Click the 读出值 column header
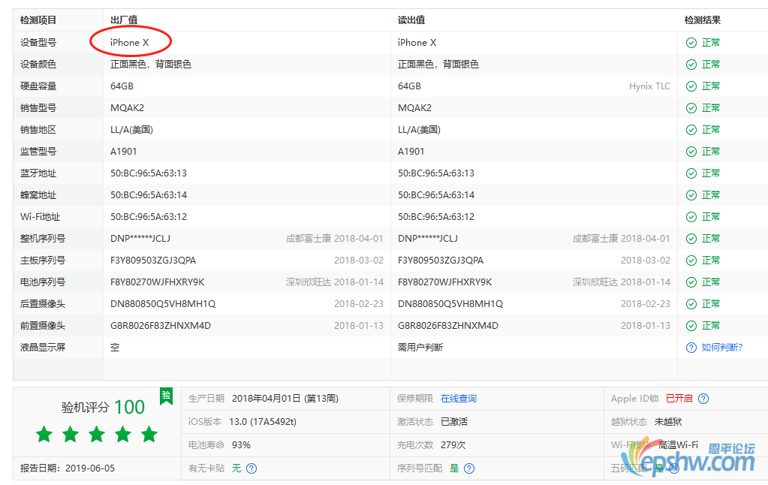 [x=411, y=20]
